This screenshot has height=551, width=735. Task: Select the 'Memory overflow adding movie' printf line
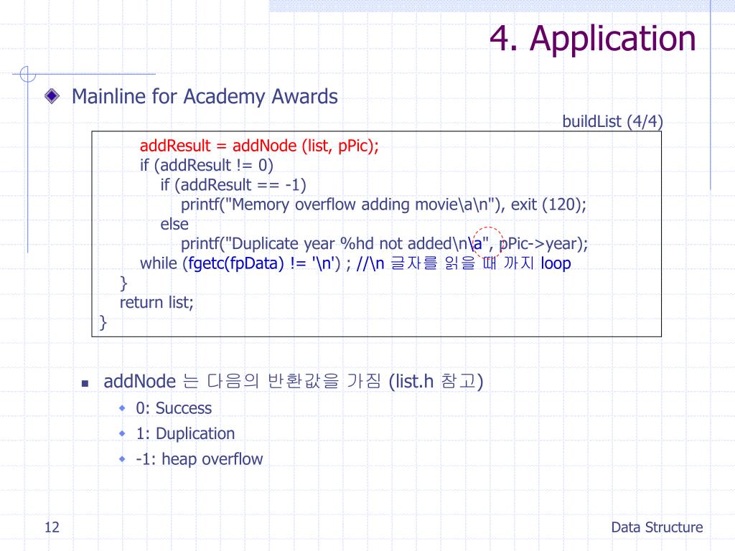(383, 204)
